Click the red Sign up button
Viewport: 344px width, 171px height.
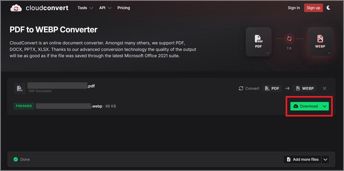pos(313,8)
